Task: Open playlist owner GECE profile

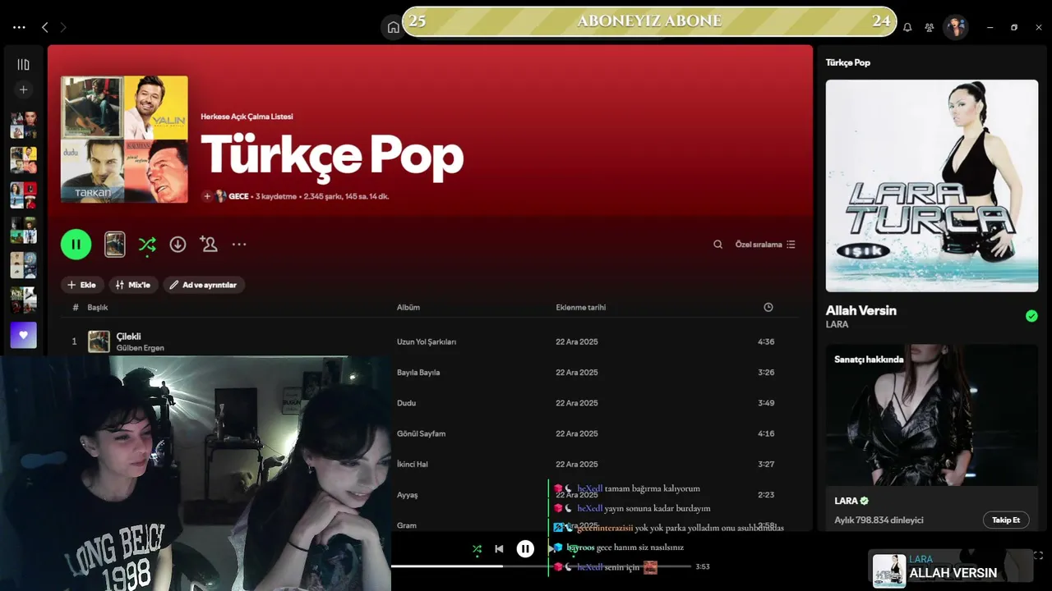Action: (x=238, y=196)
